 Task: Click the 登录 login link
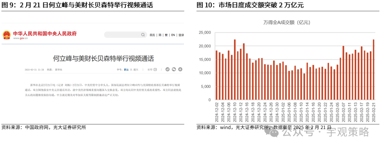(x=181, y=35)
